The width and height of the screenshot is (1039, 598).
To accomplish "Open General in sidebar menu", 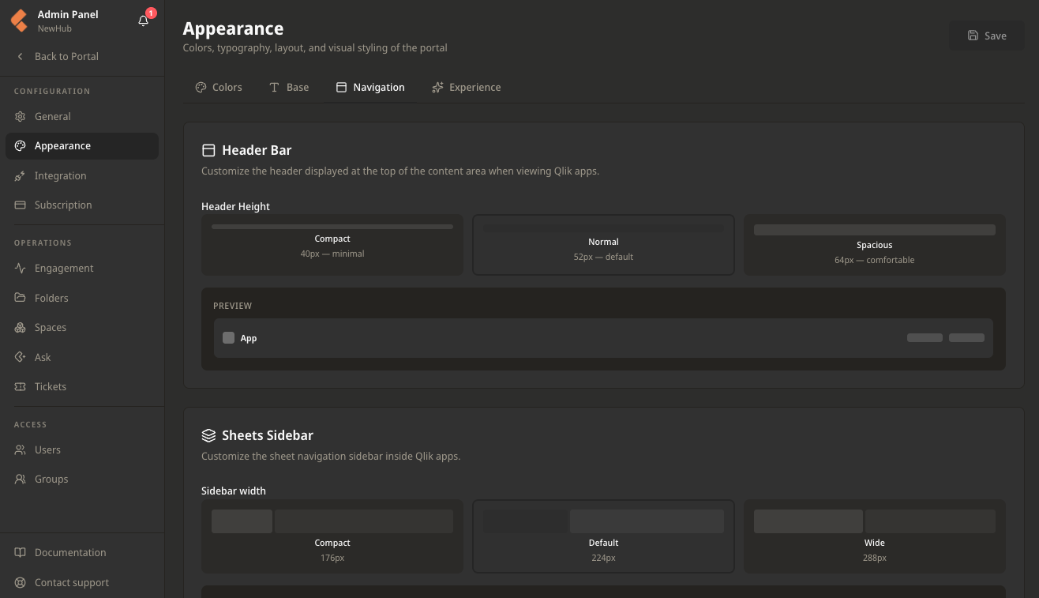I will [x=82, y=116].
